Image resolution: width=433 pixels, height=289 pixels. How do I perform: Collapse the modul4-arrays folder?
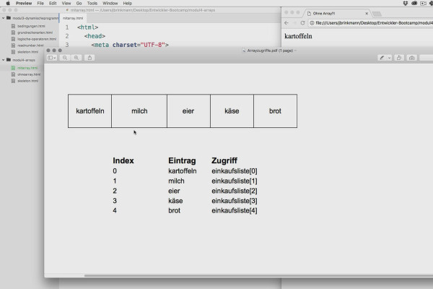pyautogui.click(x=4, y=60)
